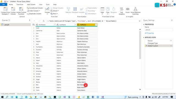This screenshot has height=99, width=176.
Task: Open Windows taskbar search
Action: click(7, 97)
